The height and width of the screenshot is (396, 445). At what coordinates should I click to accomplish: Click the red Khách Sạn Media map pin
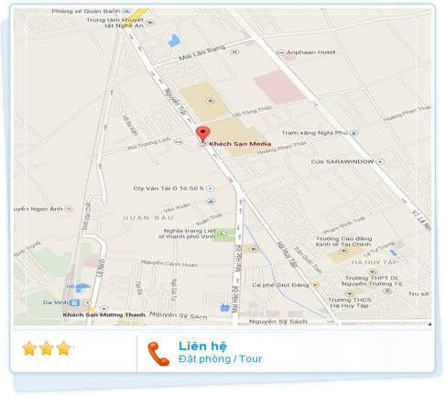(203, 134)
